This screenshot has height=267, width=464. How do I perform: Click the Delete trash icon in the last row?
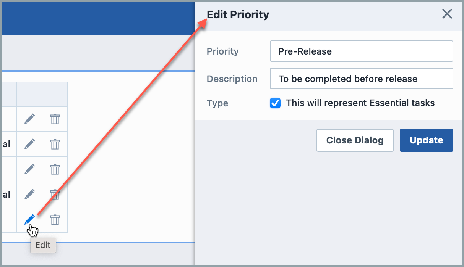[55, 220]
